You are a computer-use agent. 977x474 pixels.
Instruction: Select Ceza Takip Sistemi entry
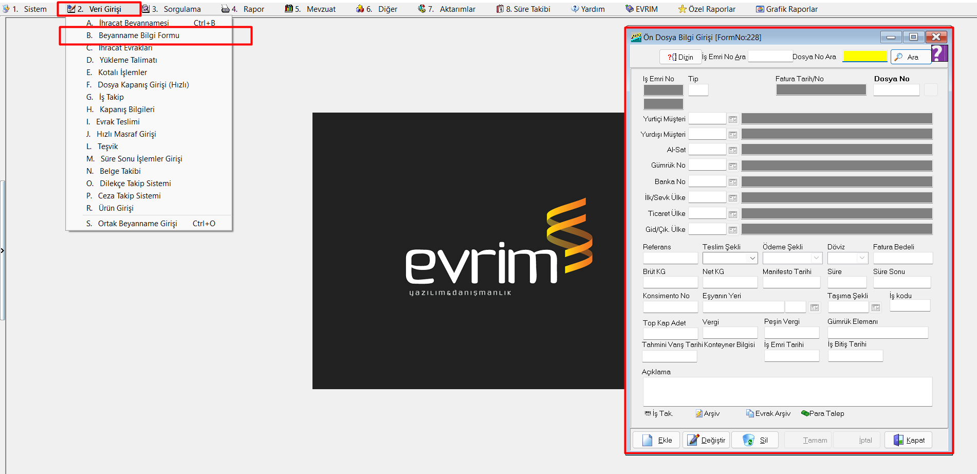(x=149, y=196)
